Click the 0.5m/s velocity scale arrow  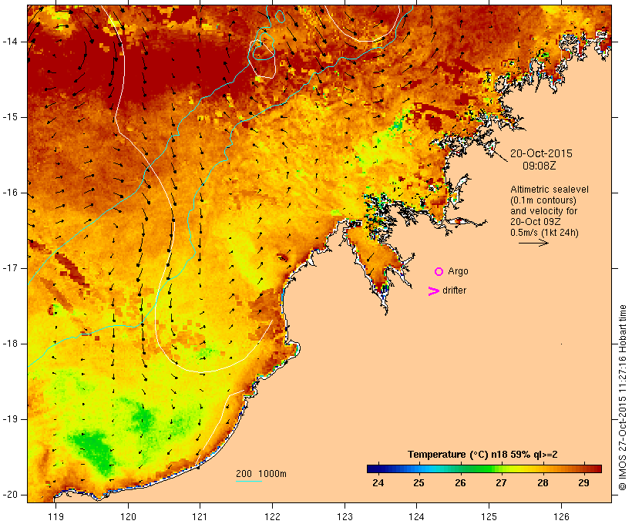coord(533,243)
